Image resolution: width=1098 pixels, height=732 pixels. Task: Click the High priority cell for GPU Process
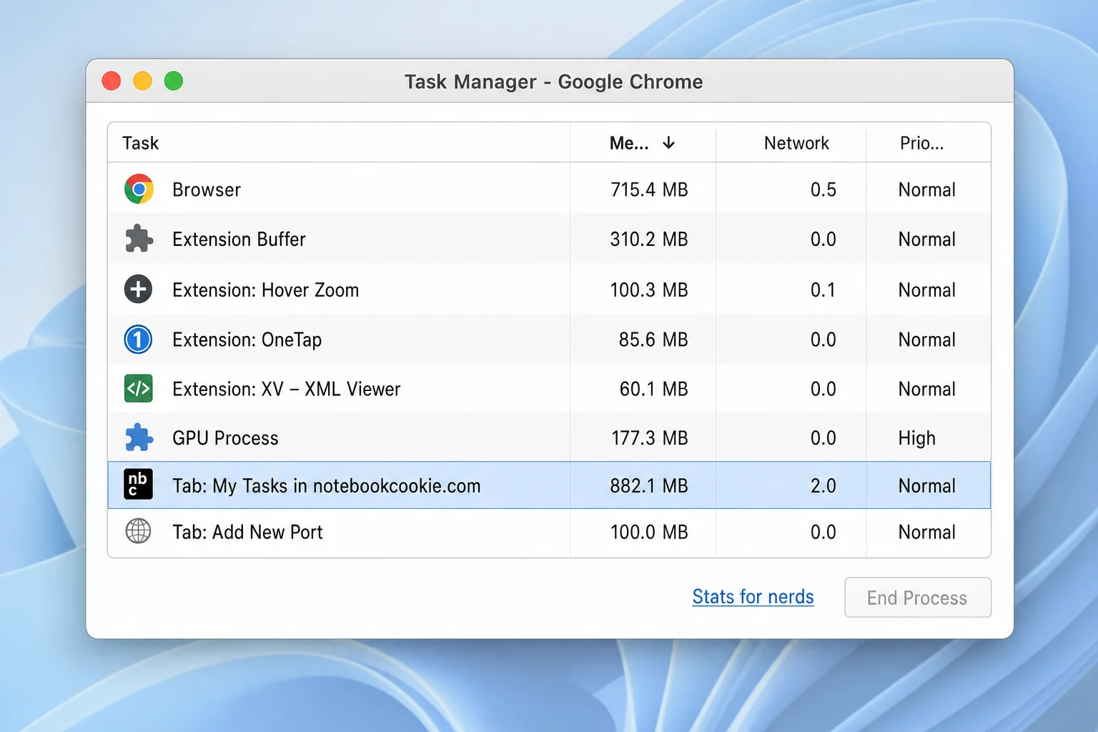(x=917, y=437)
